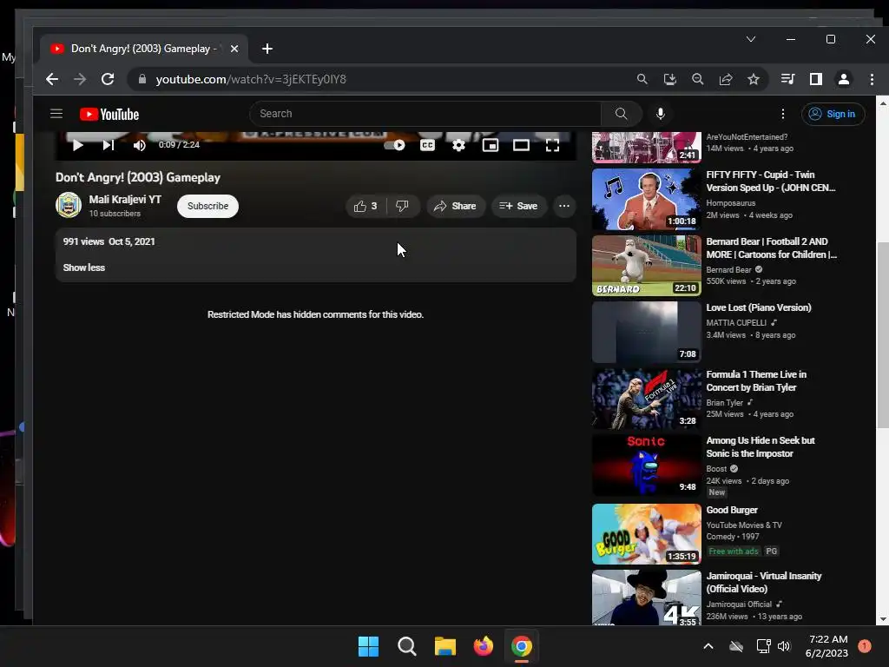Reload the page in Chrome
889x667 pixels.
(108, 79)
